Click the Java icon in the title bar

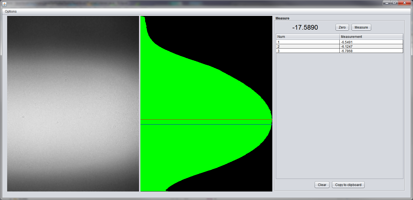coord(4,4)
